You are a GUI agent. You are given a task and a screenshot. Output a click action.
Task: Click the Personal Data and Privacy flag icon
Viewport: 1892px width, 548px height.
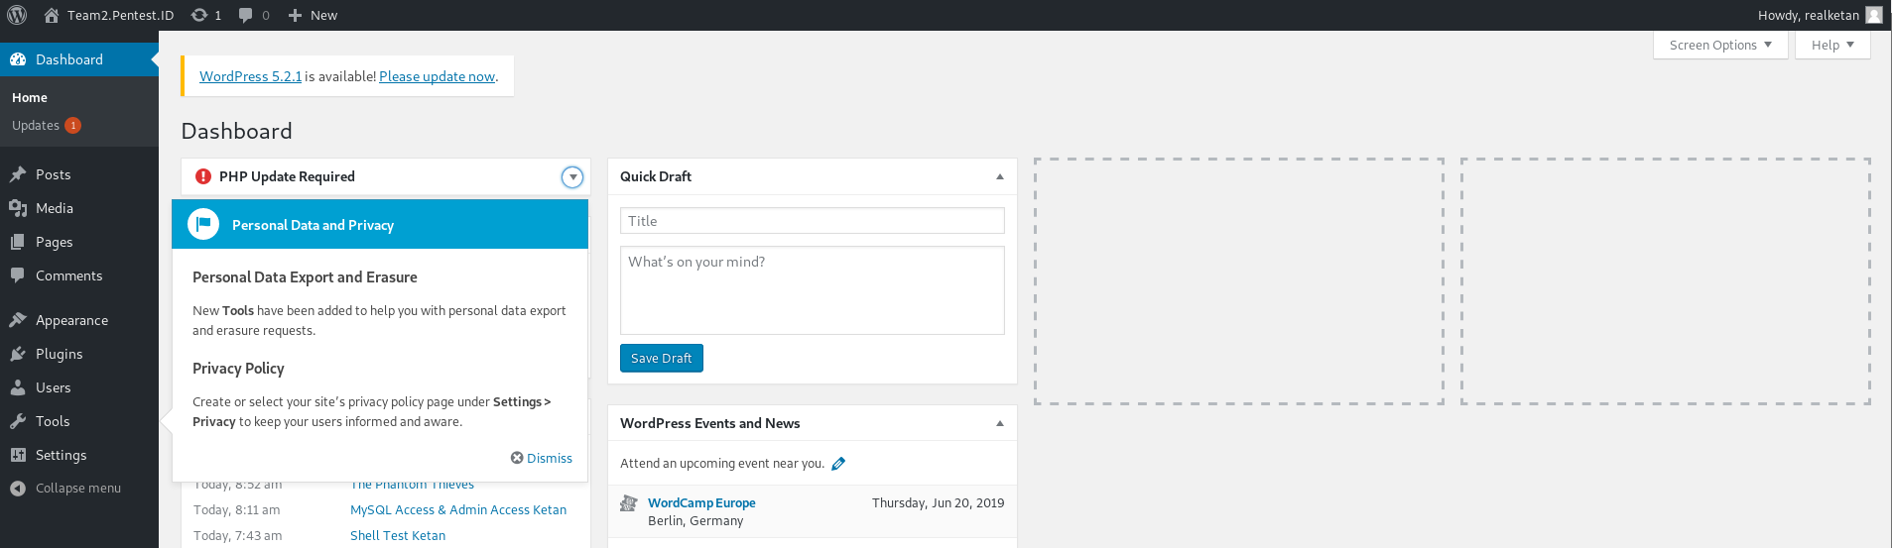[x=203, y=224]
